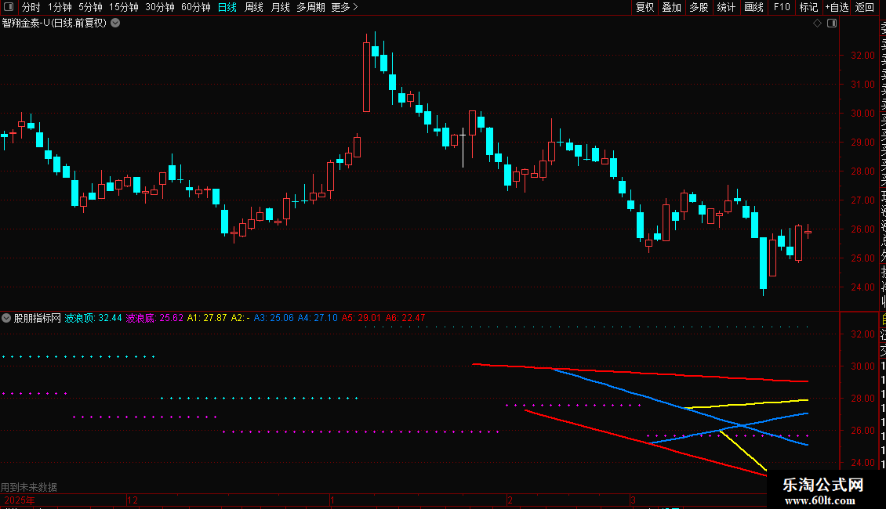
Task: Select the 1分钟 period tab
Action: click(x=60, y=7)
